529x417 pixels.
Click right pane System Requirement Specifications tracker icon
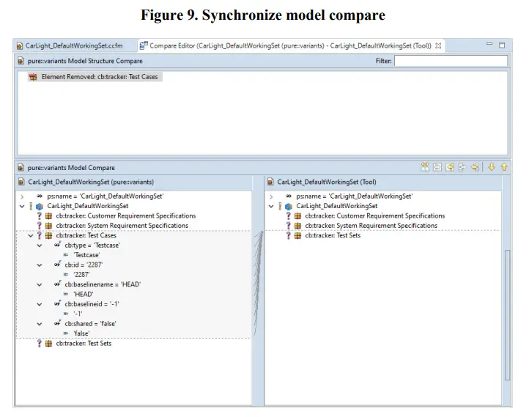pyautogui.click(x=297, y=226)
